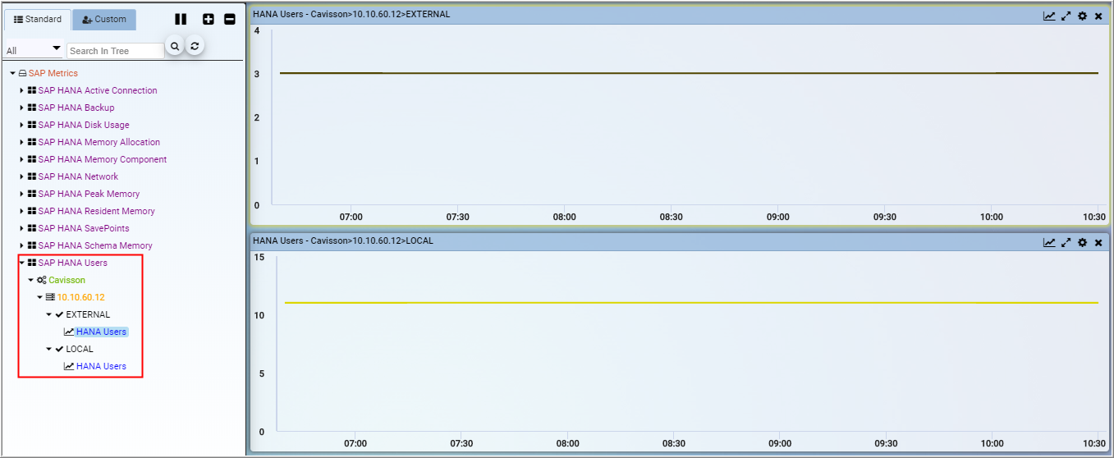Open HANA Users link under EXTERNAL

pyautogui.click(x=101, y=332)
